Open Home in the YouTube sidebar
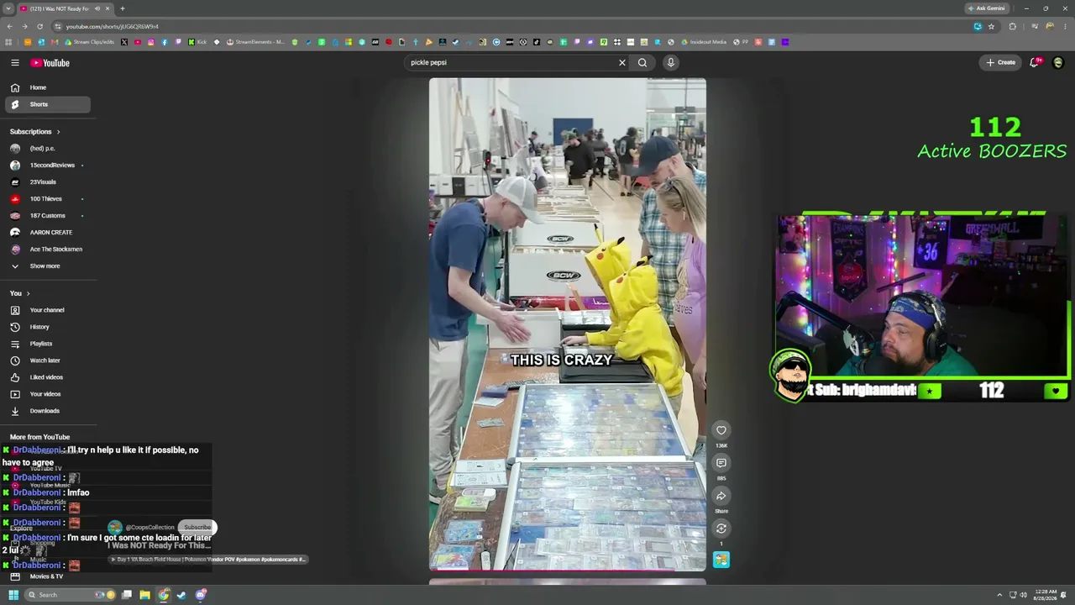Screen dimensions: 1075x605 click(x=47, y=87)
